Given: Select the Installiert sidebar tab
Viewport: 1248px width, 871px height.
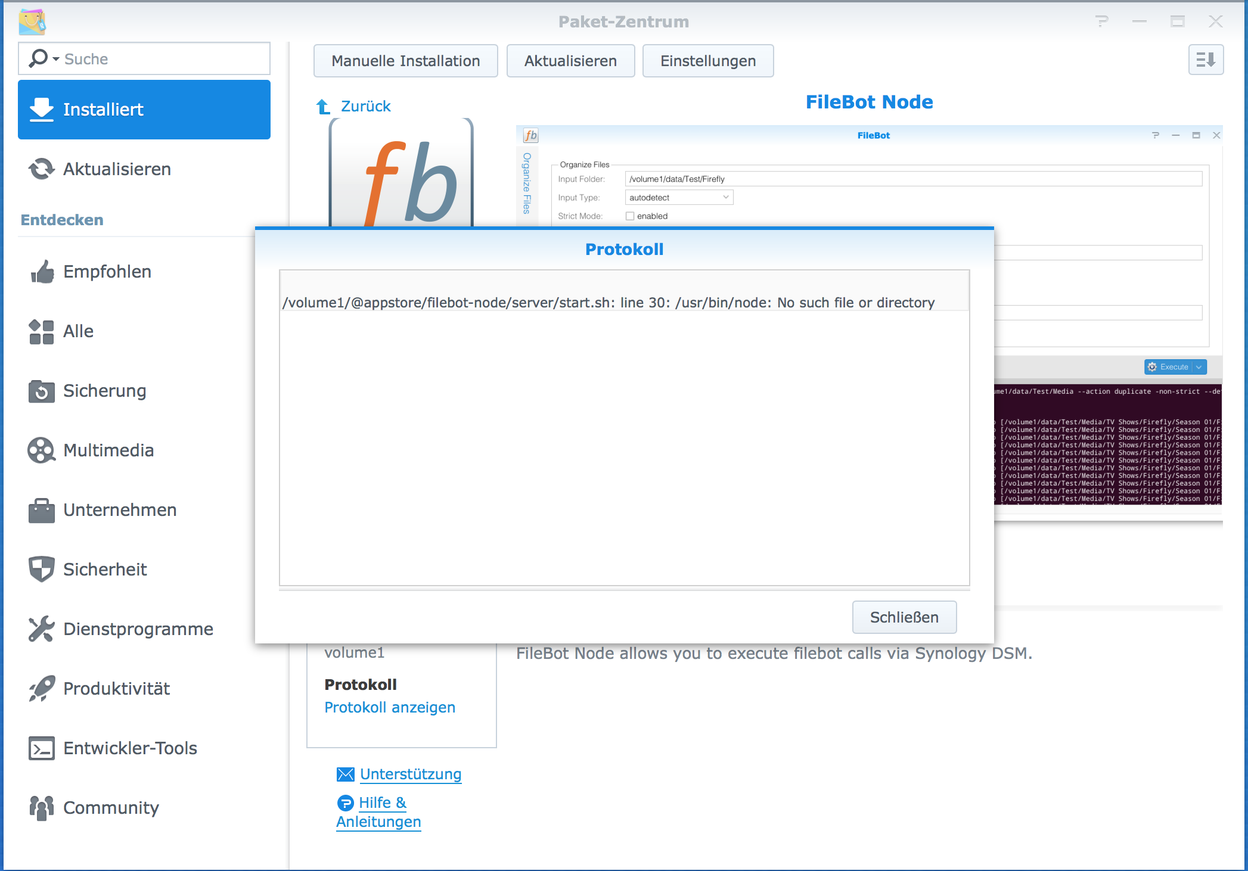Looking at the screenshot, I should click(x=144, y=110).
